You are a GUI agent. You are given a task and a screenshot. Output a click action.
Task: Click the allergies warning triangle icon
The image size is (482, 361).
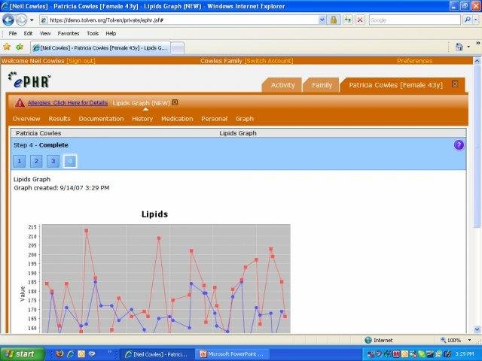tap(20, 103)
